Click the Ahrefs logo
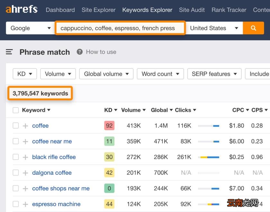270x212 pixels. pyautogui.click(x=22, y=9)
